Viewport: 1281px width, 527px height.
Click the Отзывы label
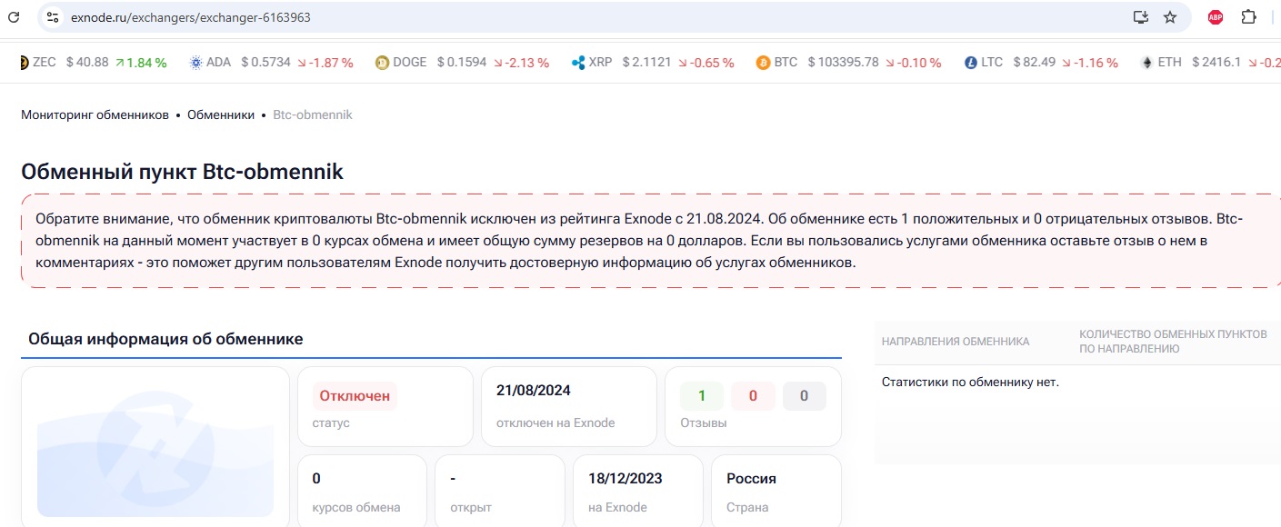click(704, 423)
